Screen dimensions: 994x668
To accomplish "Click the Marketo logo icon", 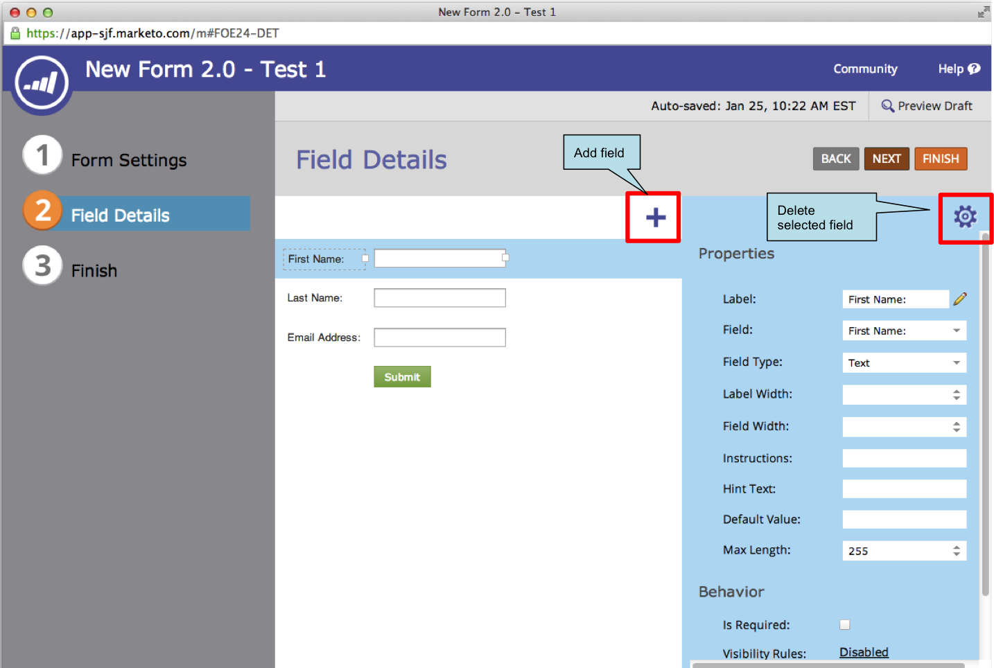I will coord(42,84).
